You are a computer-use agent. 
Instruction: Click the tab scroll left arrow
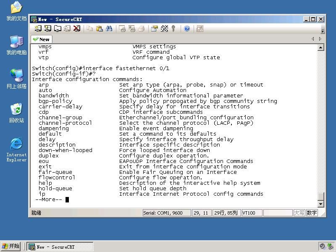pos(312,39)
